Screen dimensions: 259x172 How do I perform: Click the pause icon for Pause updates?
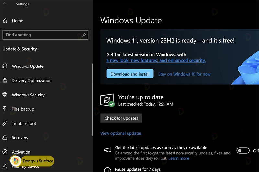click(x=107, y=170)
